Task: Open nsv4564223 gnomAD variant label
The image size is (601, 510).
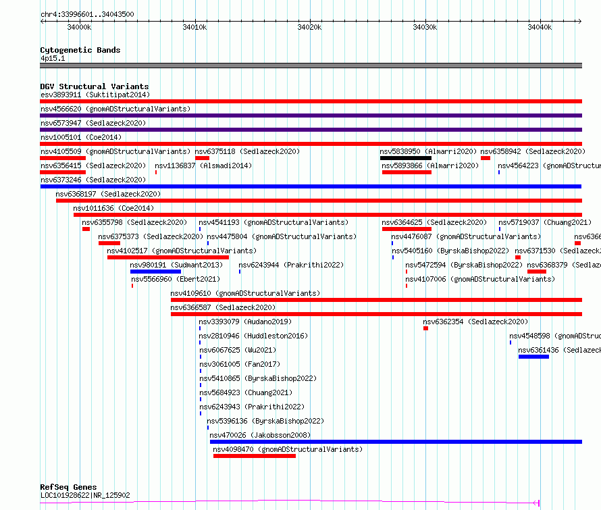Action: pos(549,165)
